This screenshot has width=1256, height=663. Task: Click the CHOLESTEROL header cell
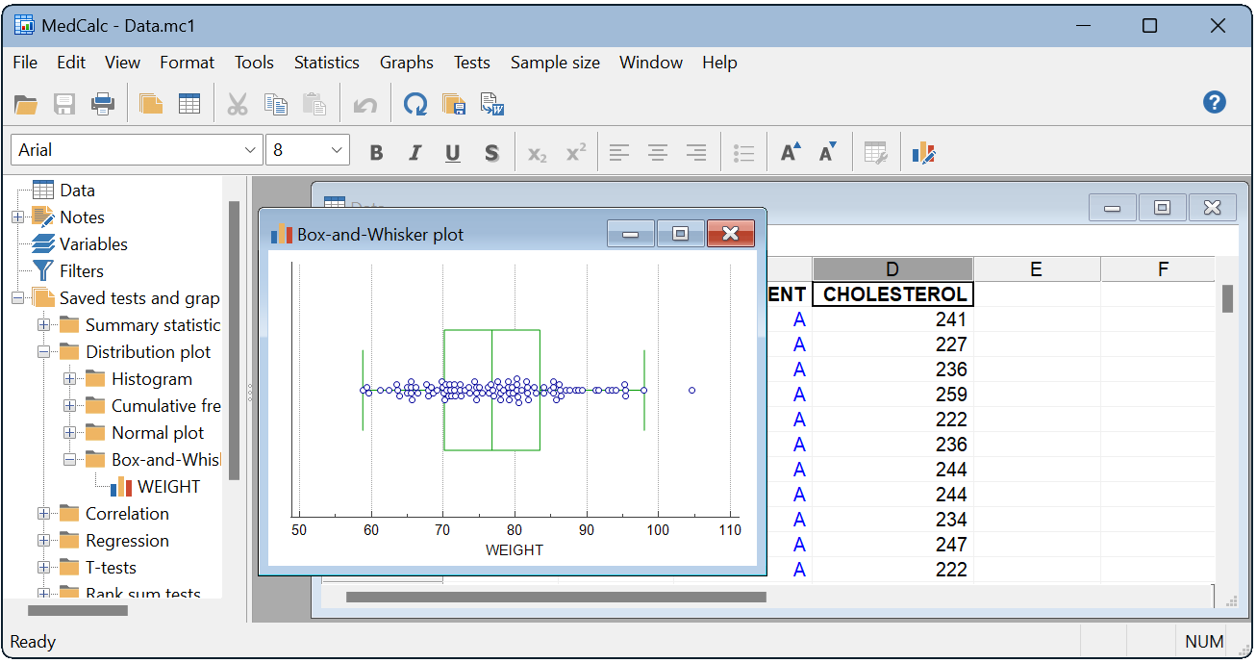893,293
